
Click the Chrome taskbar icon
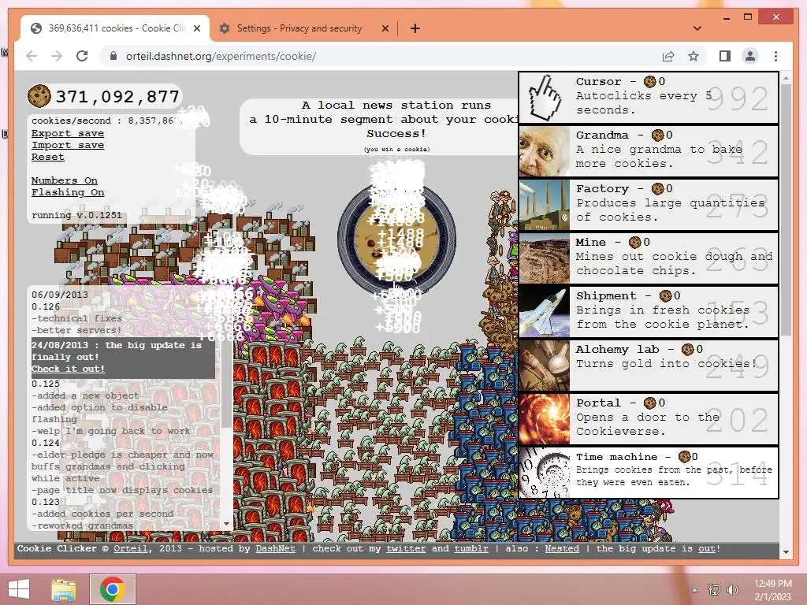click(x=113, y=589)
